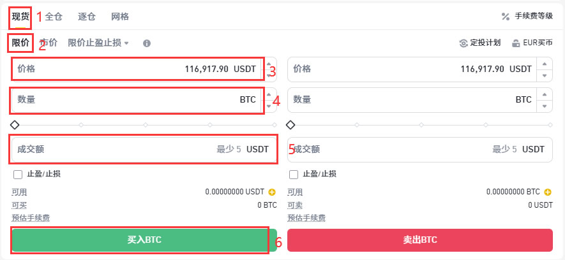Switch to the 全仓 margin tab
Viewport: 565px width, 260px height.
click(54, 17)
